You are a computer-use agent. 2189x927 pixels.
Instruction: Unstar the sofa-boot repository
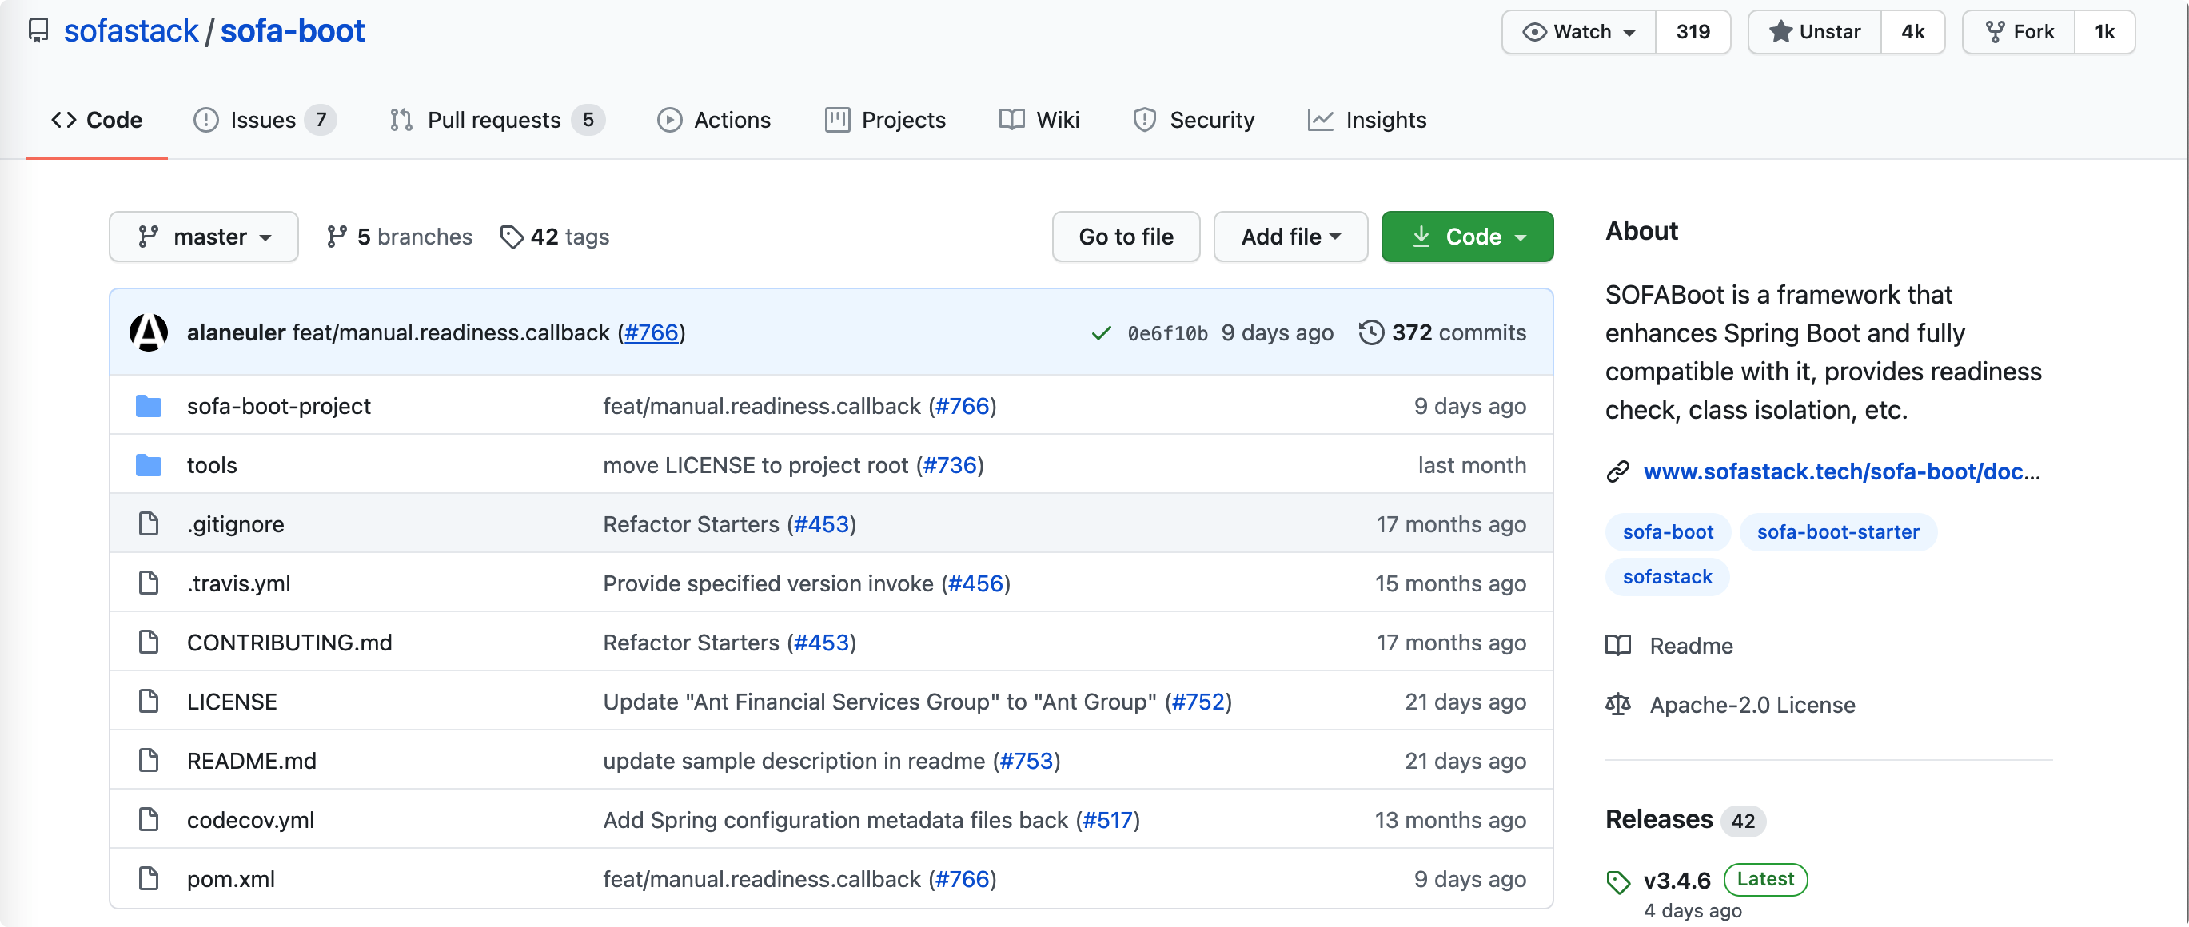(x=1814, y=32)
